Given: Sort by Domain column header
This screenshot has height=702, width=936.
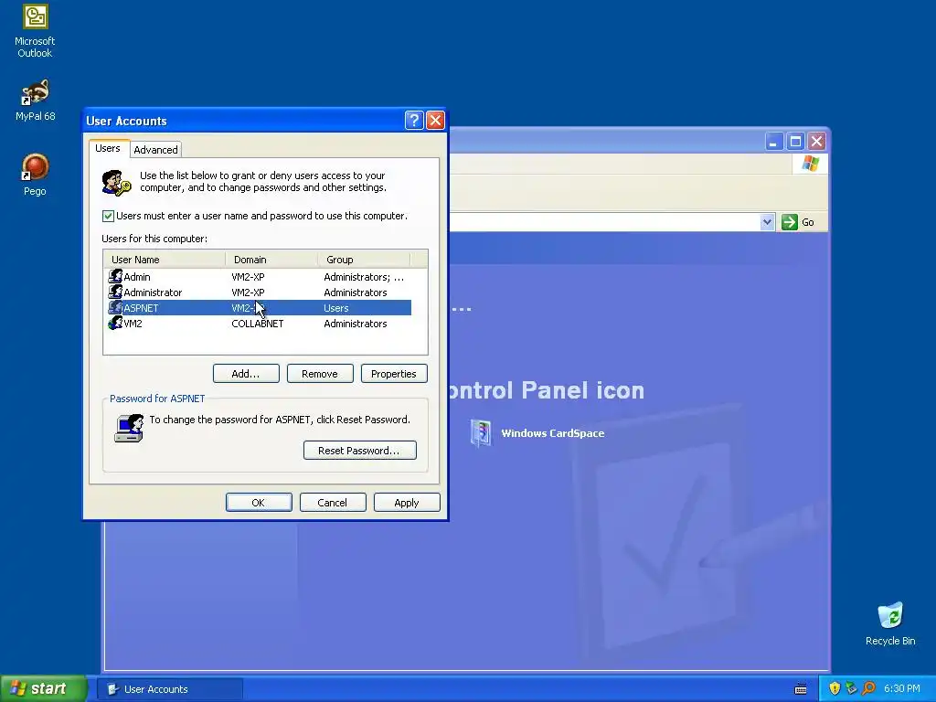Looking at the screenshot, I should (271, 259).
